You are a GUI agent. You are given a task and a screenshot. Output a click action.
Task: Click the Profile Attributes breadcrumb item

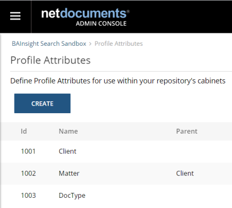(119, 44)
